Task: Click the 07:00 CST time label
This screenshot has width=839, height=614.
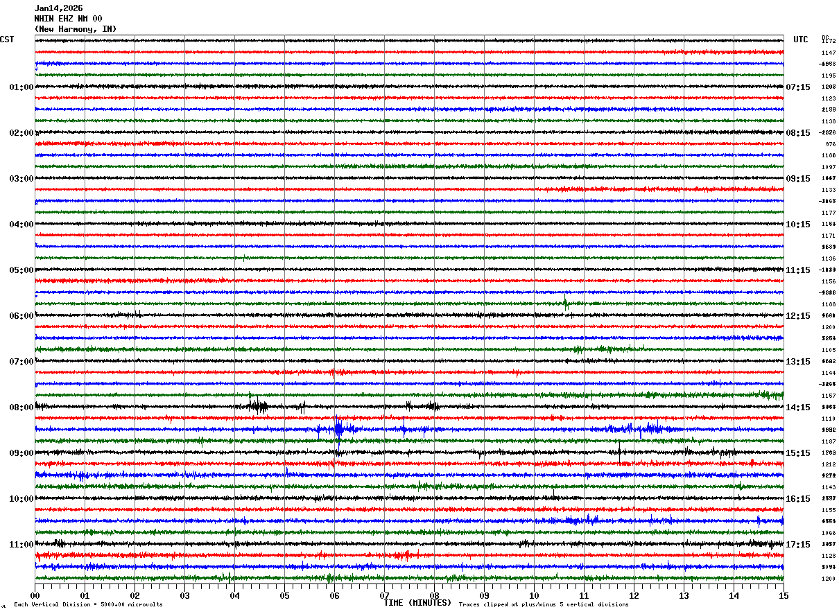Action: tap(21, 362)
